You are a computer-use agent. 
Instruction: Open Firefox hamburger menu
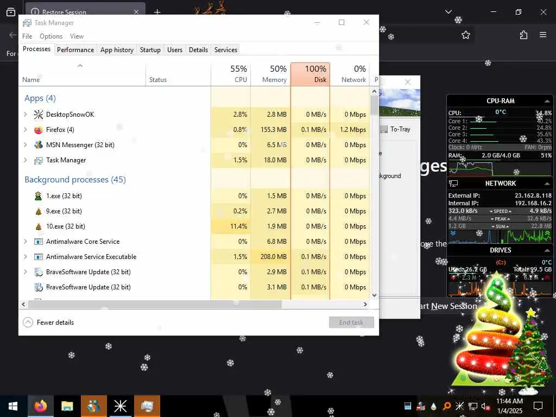click(543, 35)
